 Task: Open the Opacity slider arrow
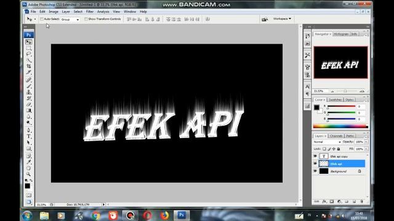[366, 142]
